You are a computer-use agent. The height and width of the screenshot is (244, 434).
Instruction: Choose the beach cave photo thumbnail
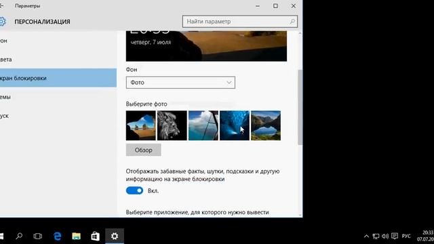[x=141, y=125]
